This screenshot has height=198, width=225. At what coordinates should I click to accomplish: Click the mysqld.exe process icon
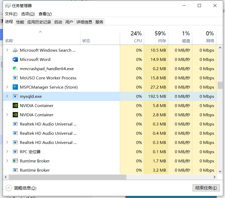coord(15,96)
